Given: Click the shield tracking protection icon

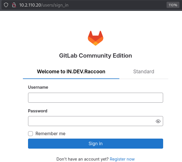Looking at the screenshot, I should 5,5.
